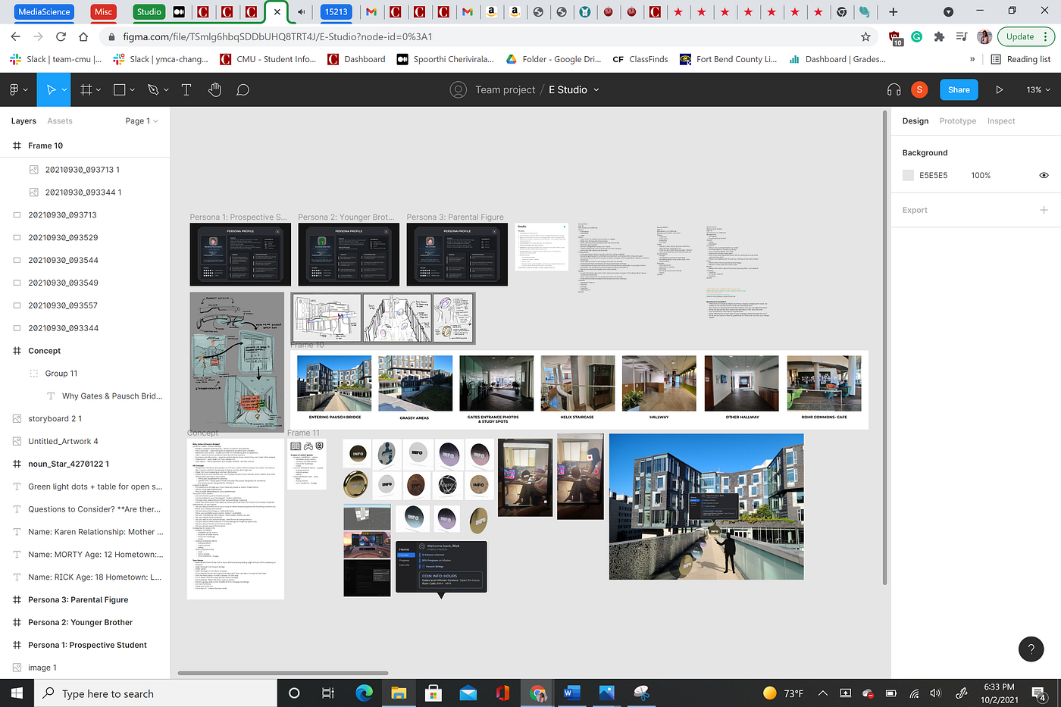Click the canvas horizontal scrollbar
Image resolution: width=1061 pixels, height=707 pixels.
[x=283, y=672]
